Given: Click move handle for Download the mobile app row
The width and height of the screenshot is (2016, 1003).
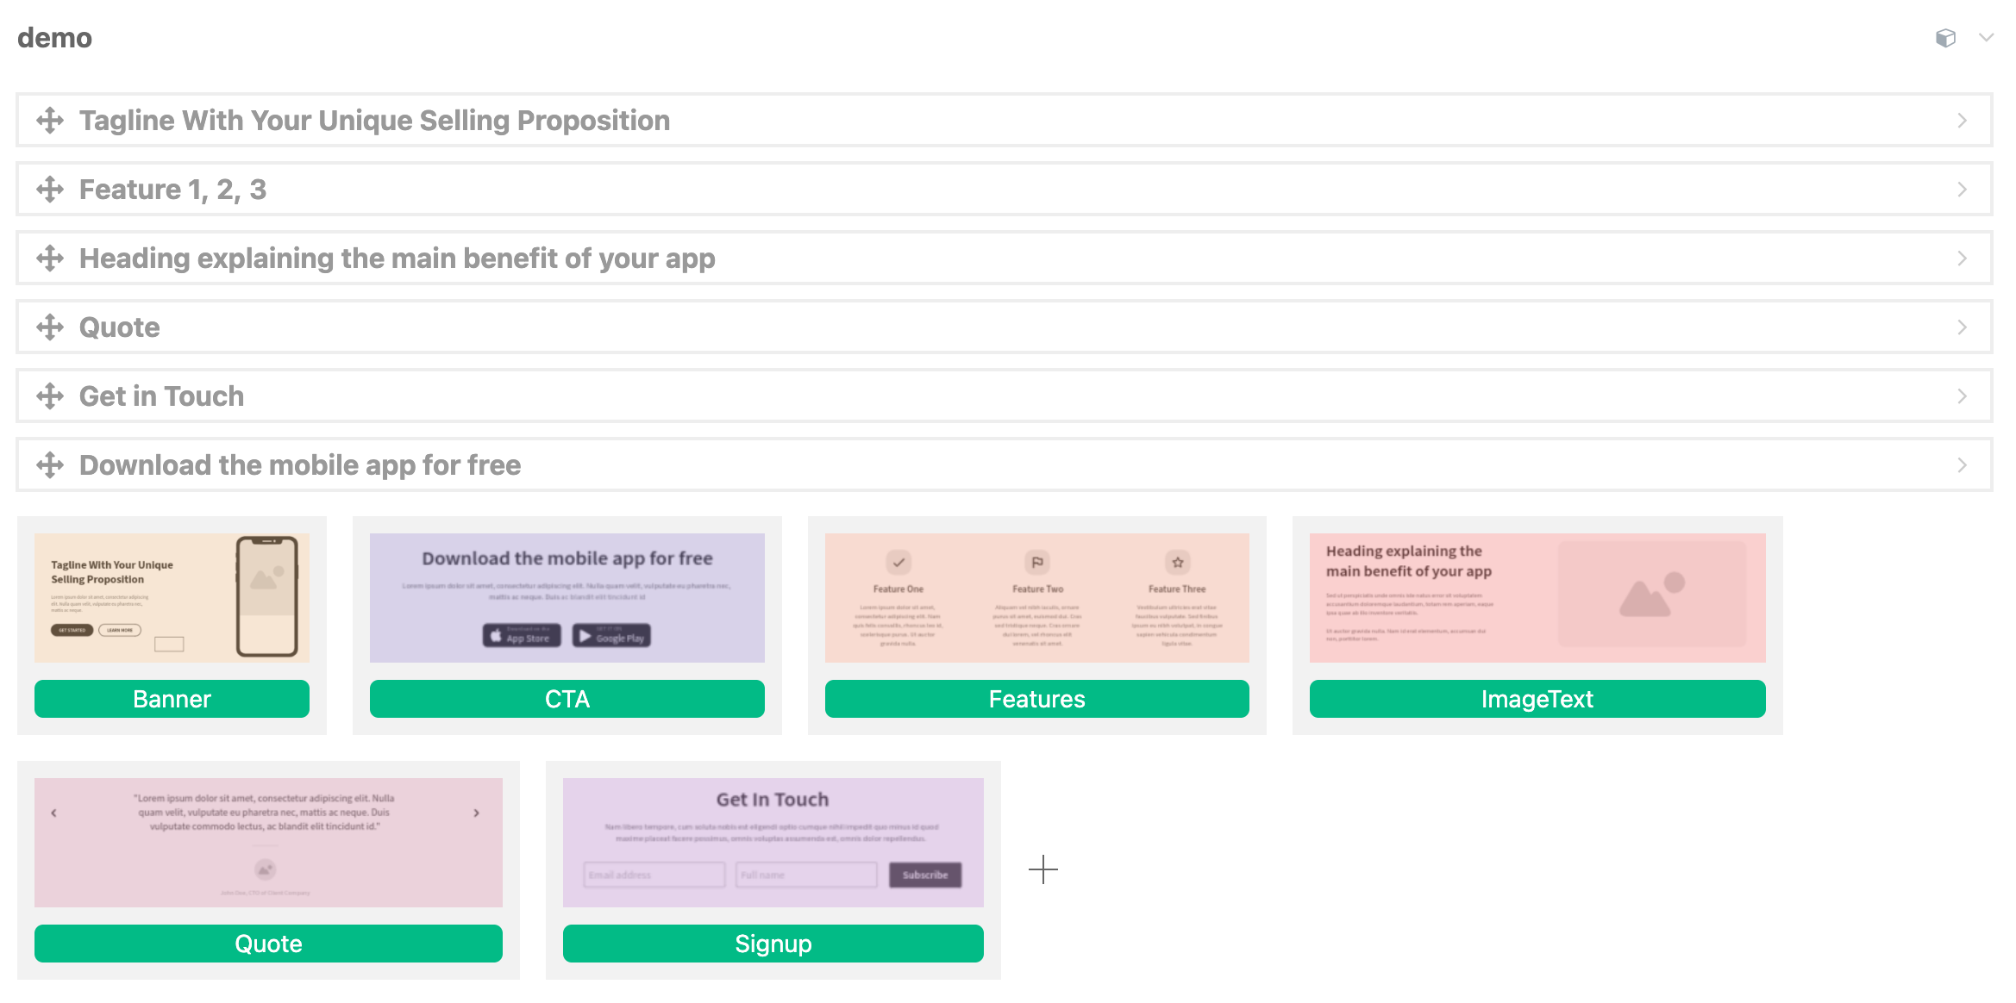Looking at the screenshot, I should tap(50, 465).
